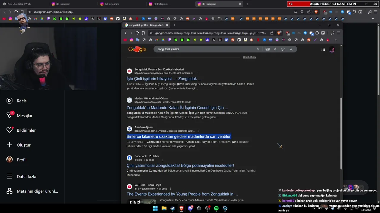Screen dimensions: 380x213
Task: Click google.com address bar in front window
Action: (210, 33)
